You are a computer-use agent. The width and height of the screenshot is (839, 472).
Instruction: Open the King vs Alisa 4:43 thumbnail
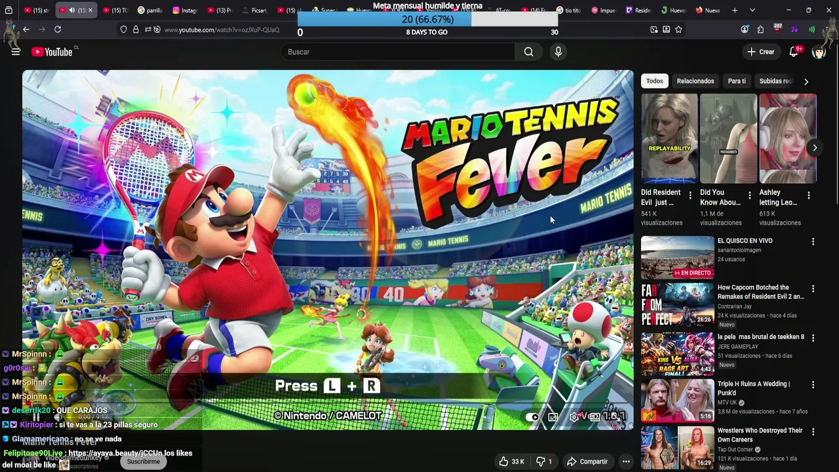677,353
